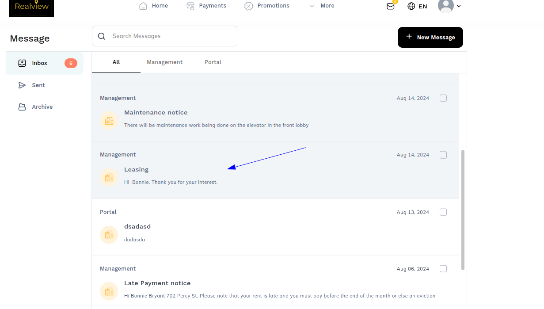Open the Archive folder
544x309 pixels.
pos(35,107)
